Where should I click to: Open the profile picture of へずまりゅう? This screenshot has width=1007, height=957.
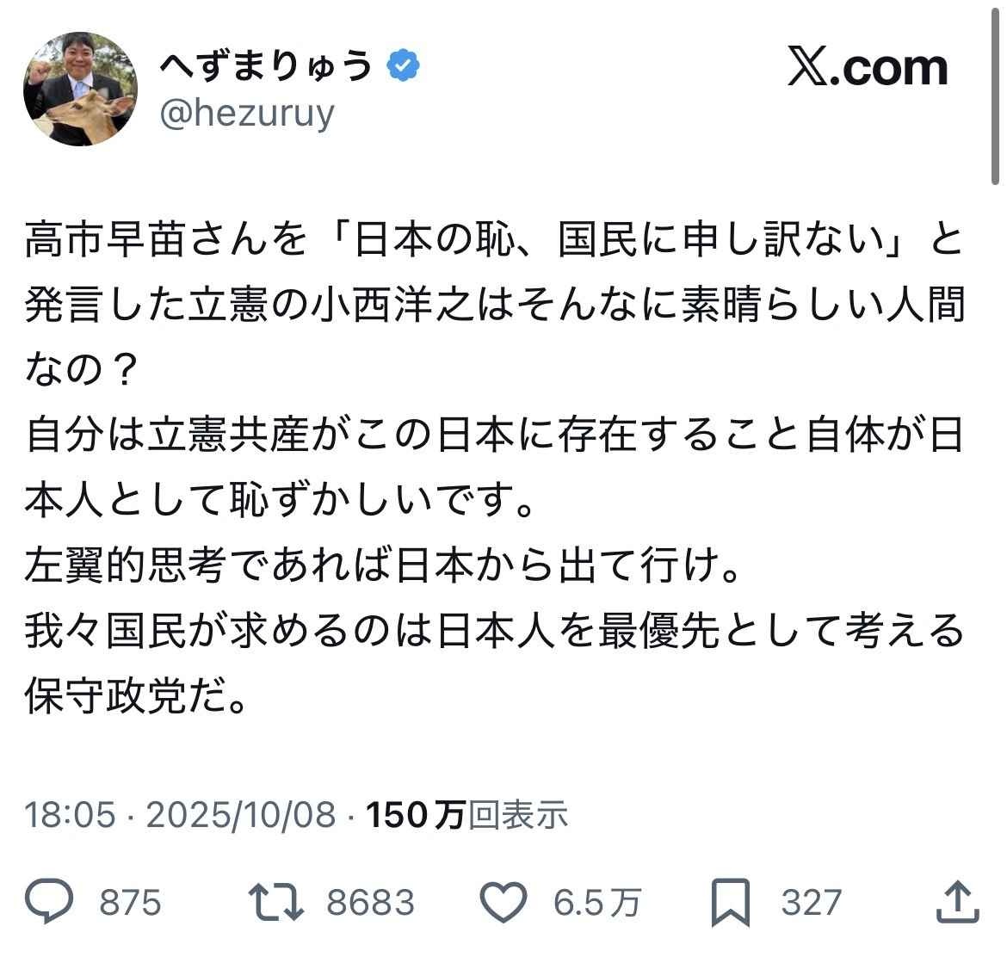(x=80, y=90)
